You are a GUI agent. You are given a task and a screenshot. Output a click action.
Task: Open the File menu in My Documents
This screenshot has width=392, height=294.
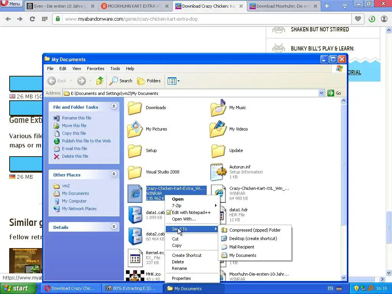(50, 69)
